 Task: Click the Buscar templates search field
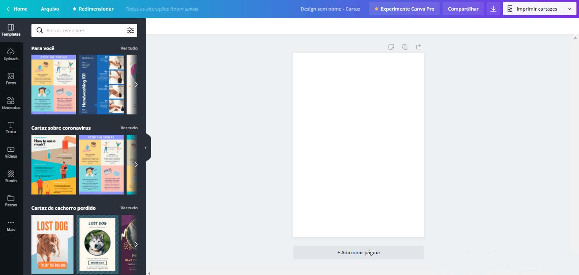pyautogui.click(x=85, y=31)
